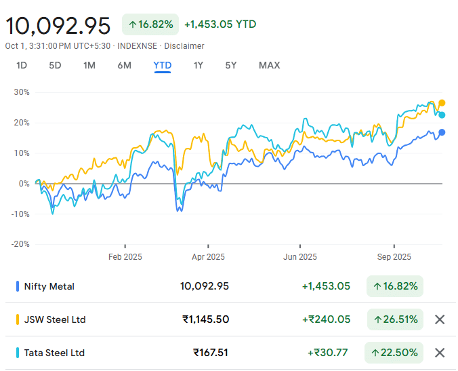This screenshot has height=371, width=458.
Task: Select the 1M time range tab
Action: [89, 66]
